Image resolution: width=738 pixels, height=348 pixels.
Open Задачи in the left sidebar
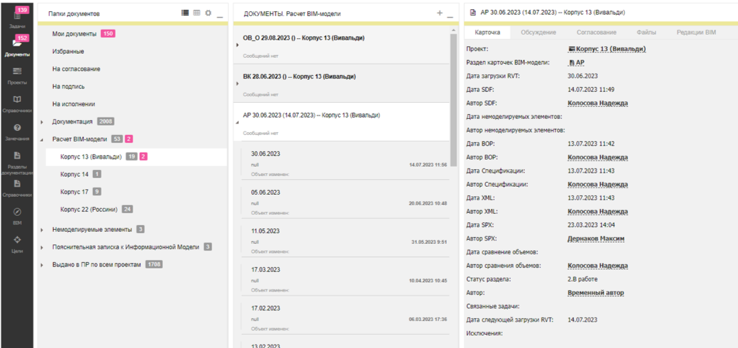pos(17,19)
